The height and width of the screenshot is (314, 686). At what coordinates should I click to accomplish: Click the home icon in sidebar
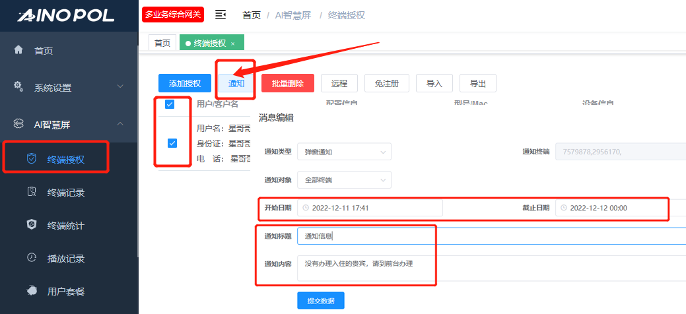point(18,50)
